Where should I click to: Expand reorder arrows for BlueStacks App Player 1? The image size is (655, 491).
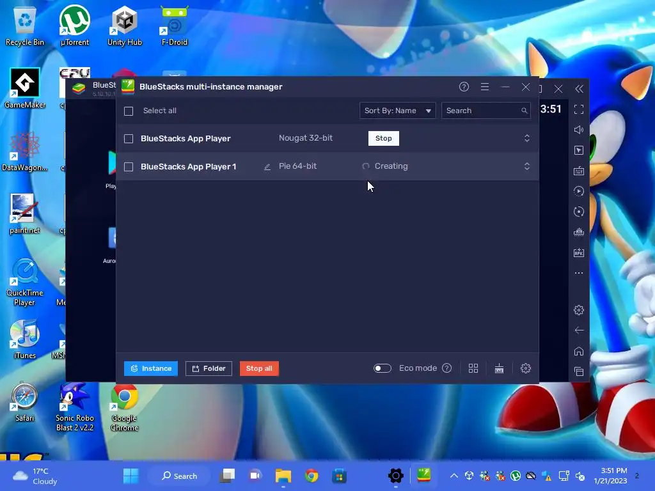pyautogui.click(x=527, y=166)
